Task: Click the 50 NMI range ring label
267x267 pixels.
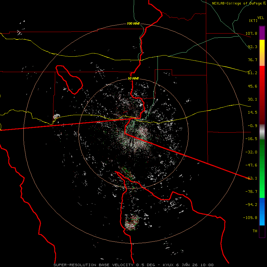Action: [x=133, y=79]
